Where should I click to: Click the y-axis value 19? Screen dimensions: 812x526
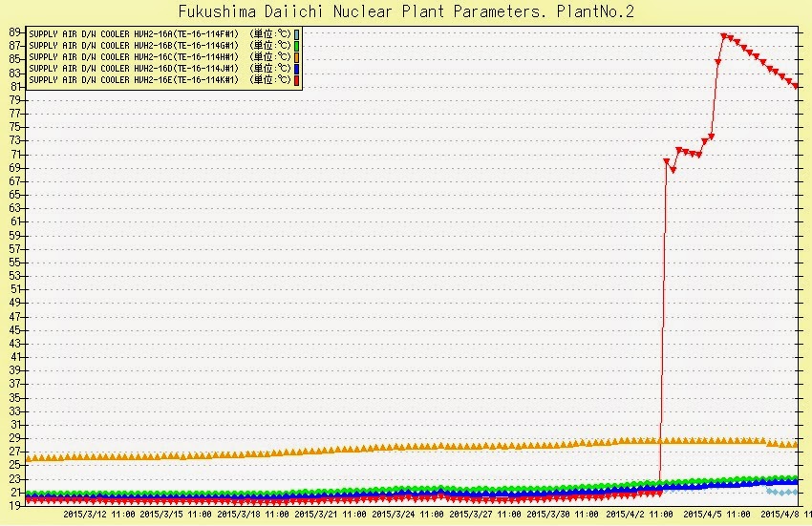pos(14,506)
